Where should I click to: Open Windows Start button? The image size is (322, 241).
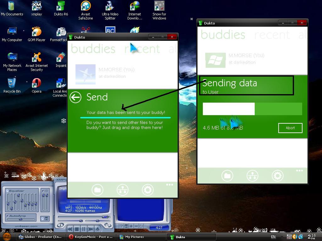point(6,237)
